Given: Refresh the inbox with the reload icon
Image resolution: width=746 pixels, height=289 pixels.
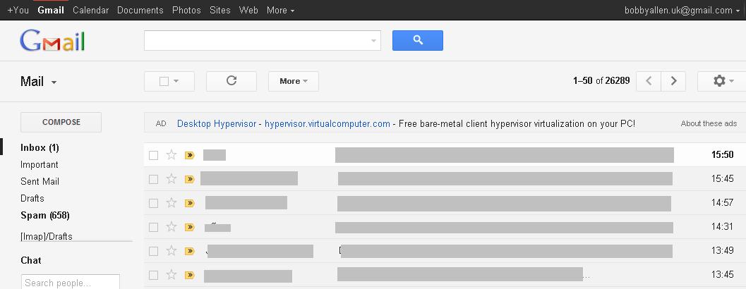Looking at the screenshot, I should (231, 81).
